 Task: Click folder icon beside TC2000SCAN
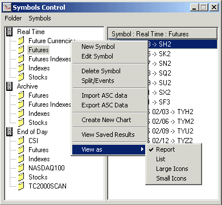(21, 186)
